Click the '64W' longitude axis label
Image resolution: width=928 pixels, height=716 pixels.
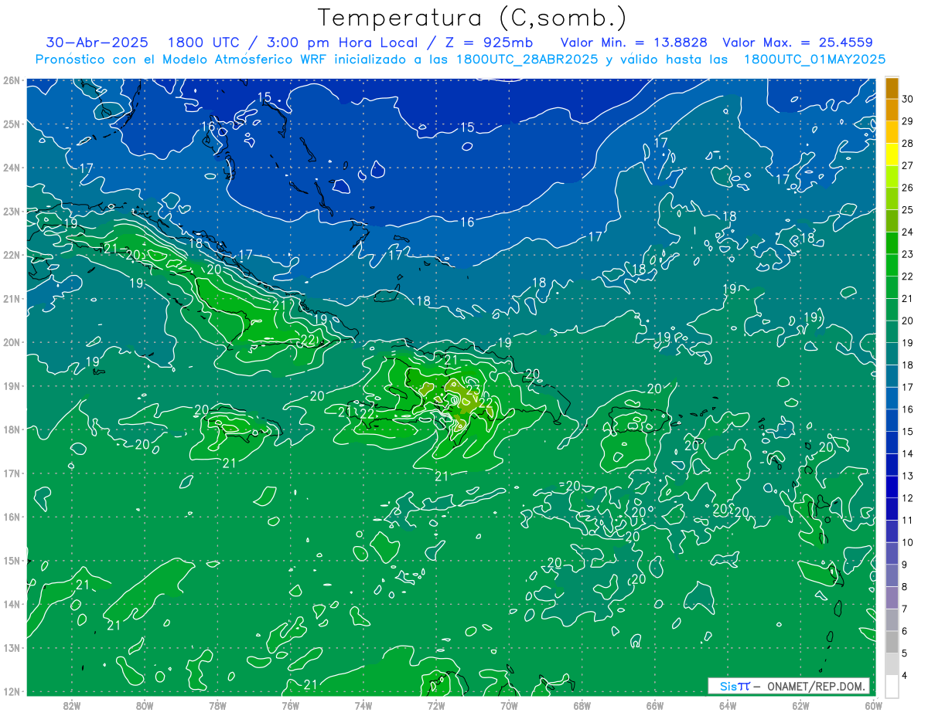tap(728, 705)
